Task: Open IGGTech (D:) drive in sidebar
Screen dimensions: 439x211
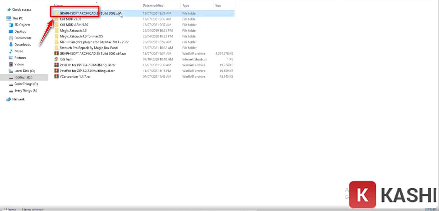Action: tap(23, 78)
